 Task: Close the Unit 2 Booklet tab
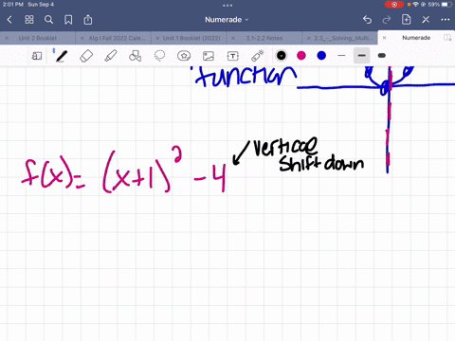[7, 38]
